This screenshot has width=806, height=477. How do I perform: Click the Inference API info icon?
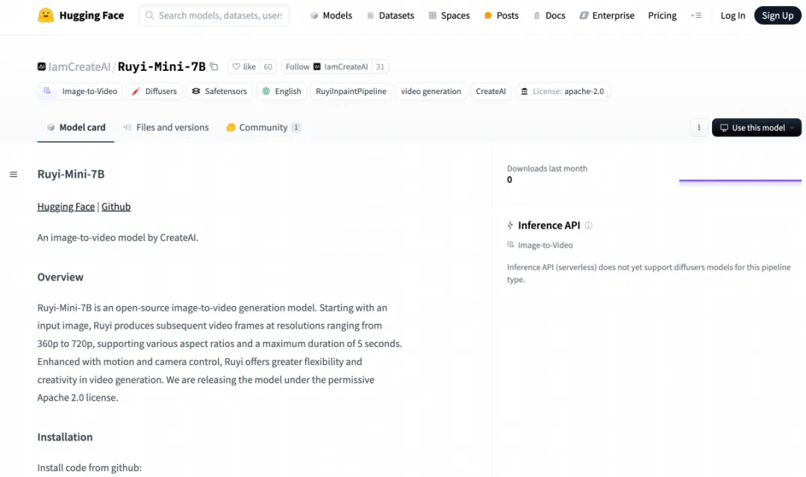click(589, 225)
